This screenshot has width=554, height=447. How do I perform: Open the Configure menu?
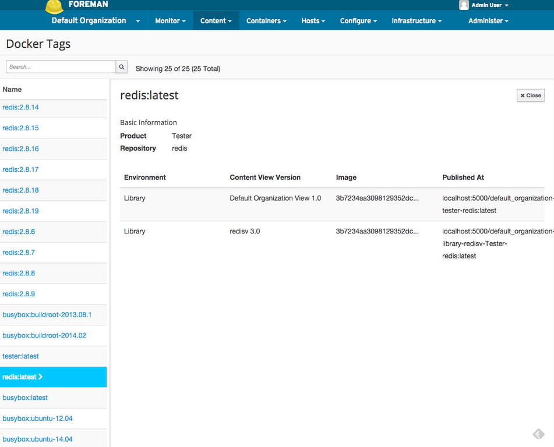click(x=358, y=21)
